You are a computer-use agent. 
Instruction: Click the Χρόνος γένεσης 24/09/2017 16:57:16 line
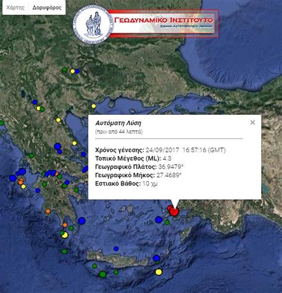[160, 150]
